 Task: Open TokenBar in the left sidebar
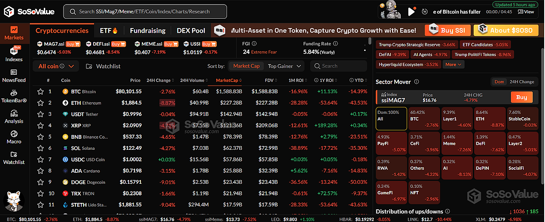[14, 96]
